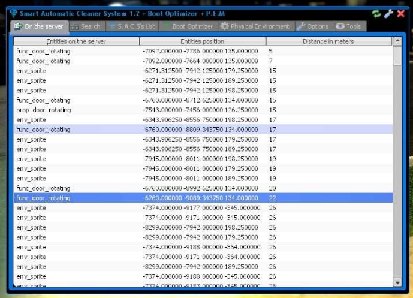Select env_sprite row at -7374.000000 -9188.000000 -345.000000
This screenshot has height=298, width=413.
pos(203,276)
